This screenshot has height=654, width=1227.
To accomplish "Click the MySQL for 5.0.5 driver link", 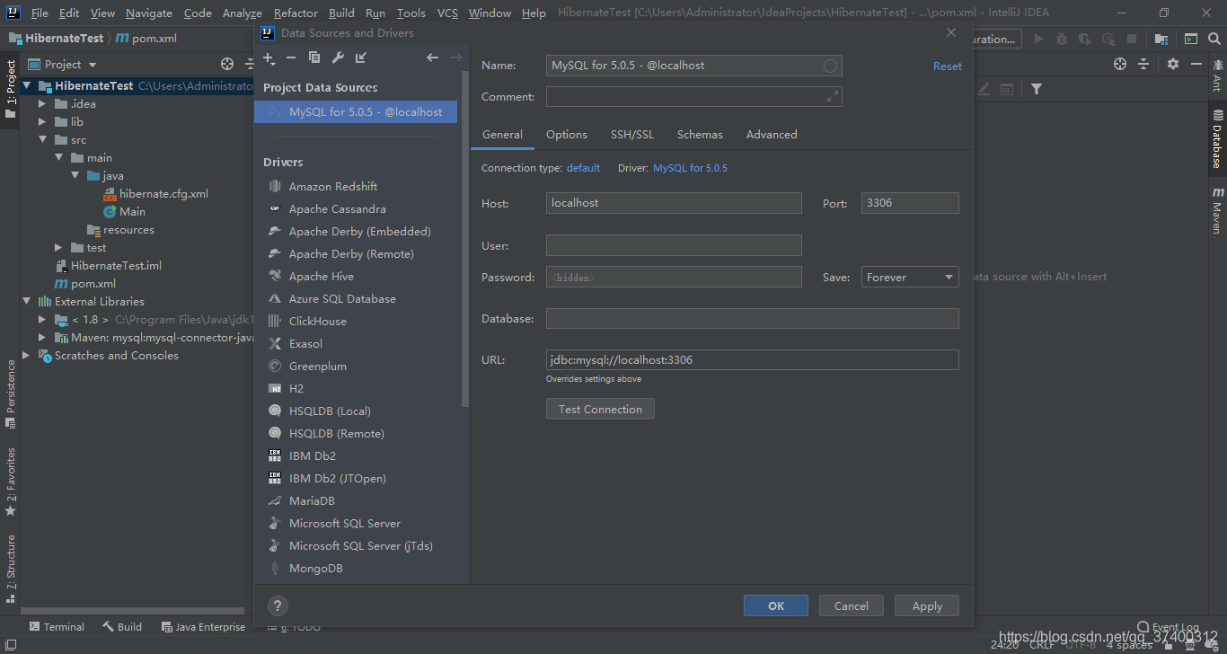I will (690, 168).
